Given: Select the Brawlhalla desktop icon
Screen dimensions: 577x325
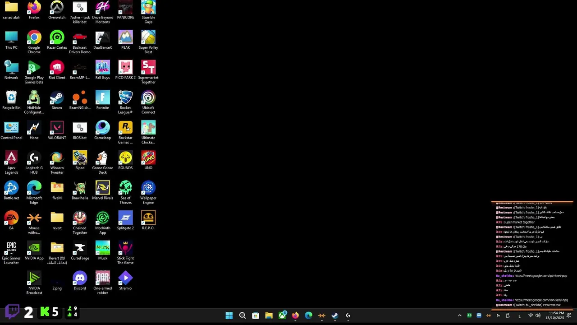Looking at the screenshot, I should point(80,190).
